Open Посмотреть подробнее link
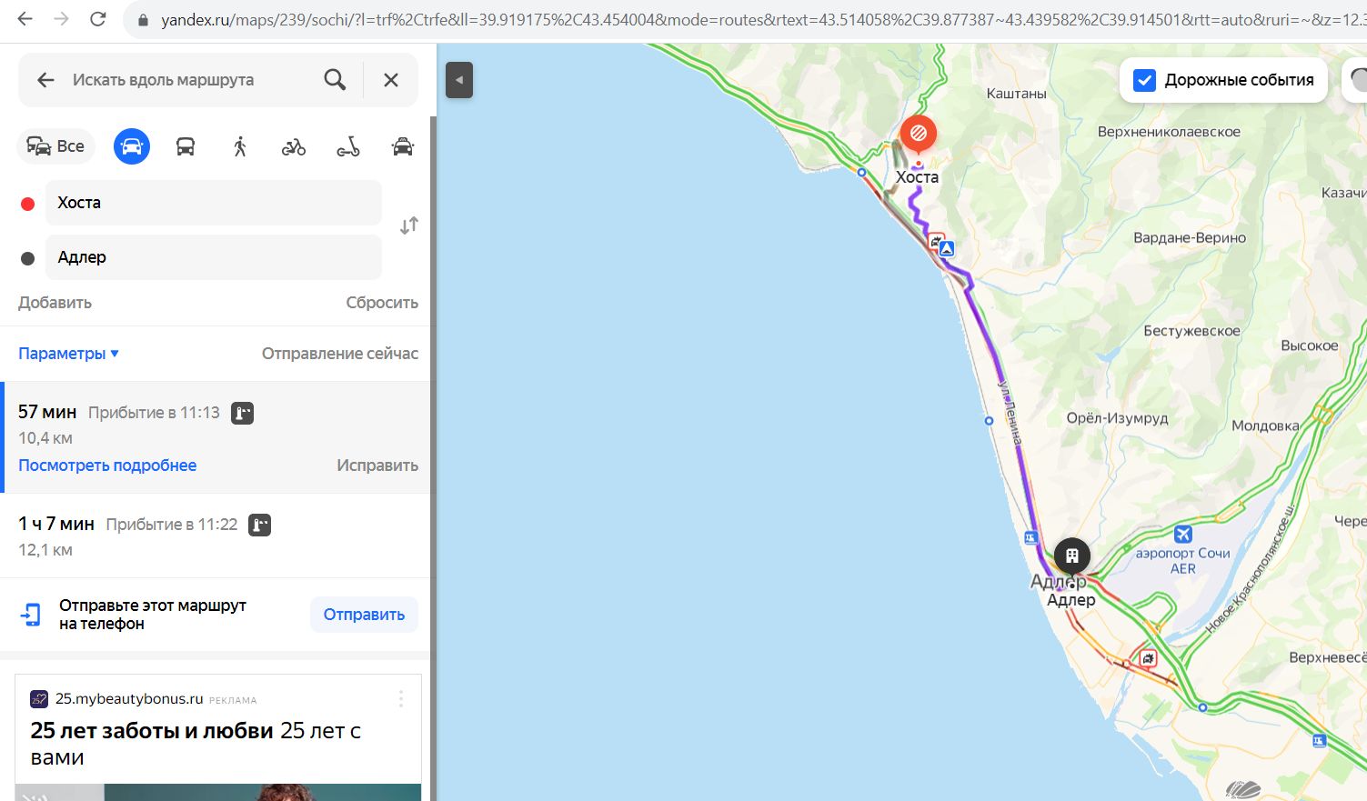This screenshot has width=1367, height=801. 107,466
